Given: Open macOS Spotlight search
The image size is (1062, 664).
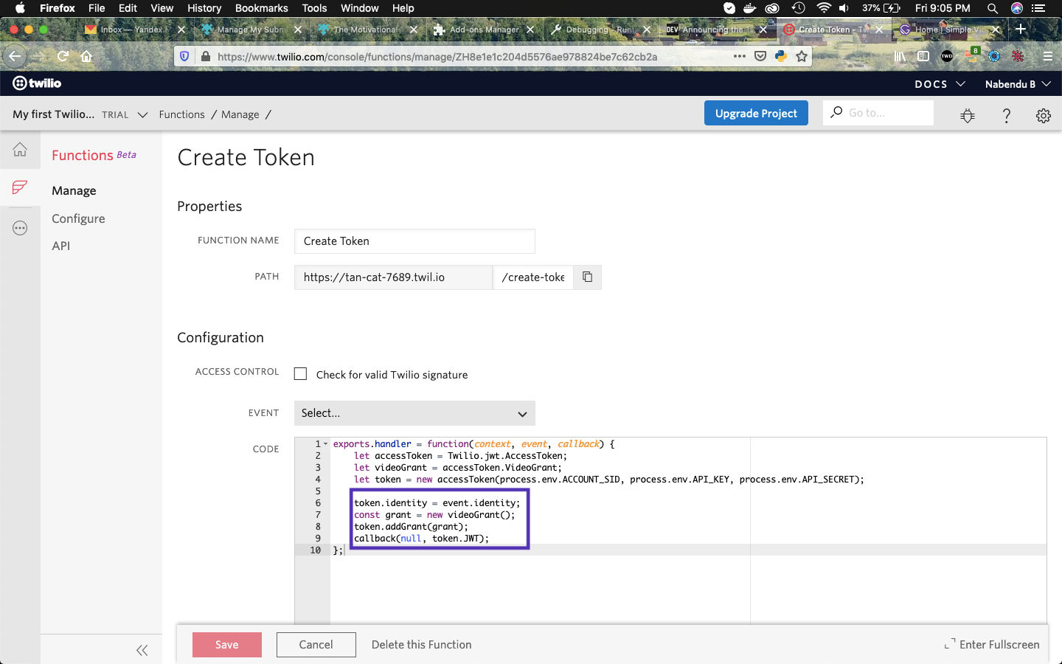Looking at the screenshot, I should click(993, 8).
